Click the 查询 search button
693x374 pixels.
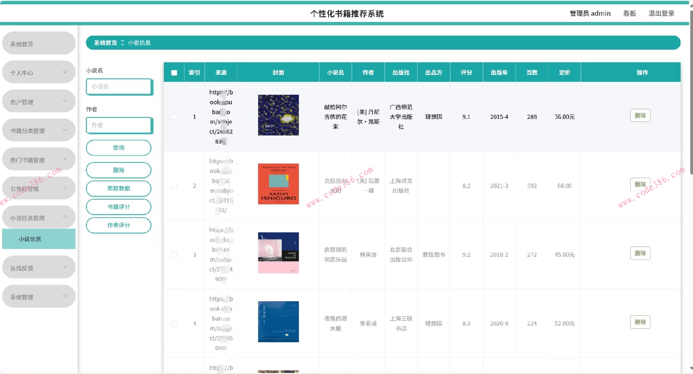pos(118,148)
